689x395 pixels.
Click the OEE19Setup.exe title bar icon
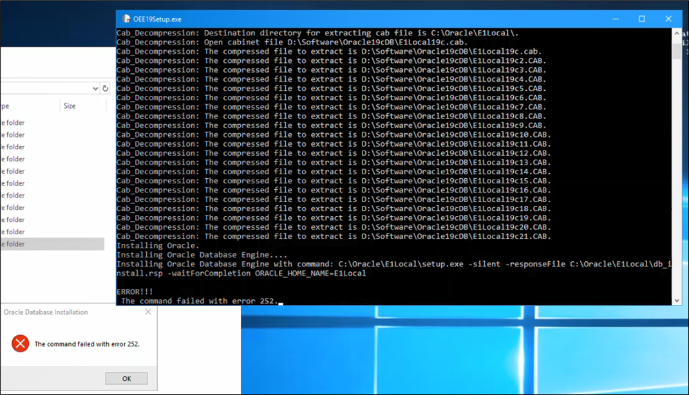pyautogui.click(x=126, y=19)
